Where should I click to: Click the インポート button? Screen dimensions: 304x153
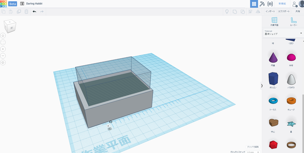tap(270, 11)
